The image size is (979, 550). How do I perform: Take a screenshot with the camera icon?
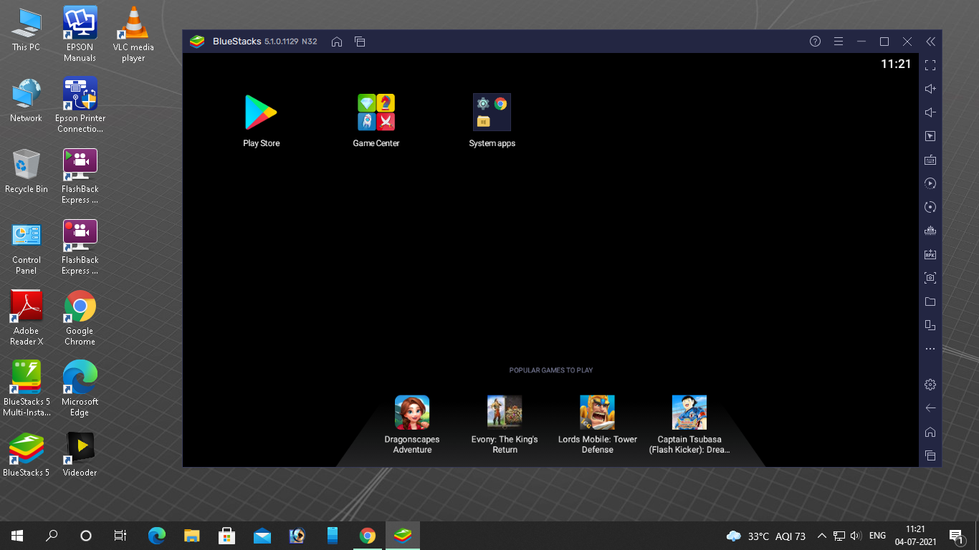coord(930,278)
